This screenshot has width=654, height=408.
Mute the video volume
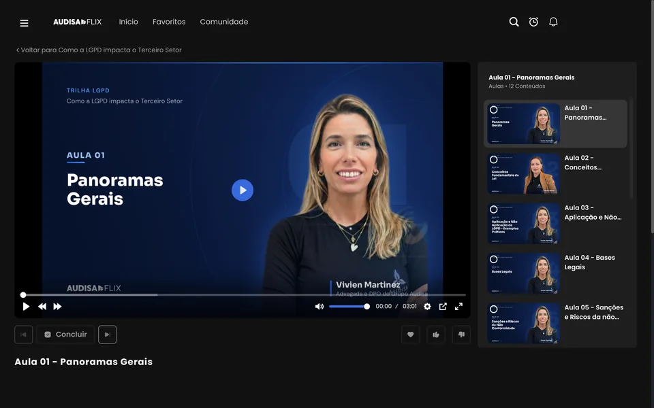(319, 307)
